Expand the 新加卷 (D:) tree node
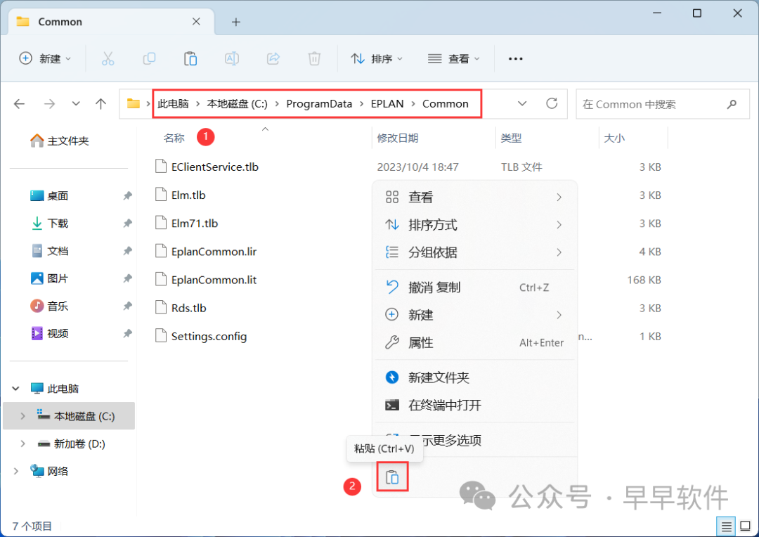Image resolution: width=759 pixels, height=537 pixels. pos(22,444)
